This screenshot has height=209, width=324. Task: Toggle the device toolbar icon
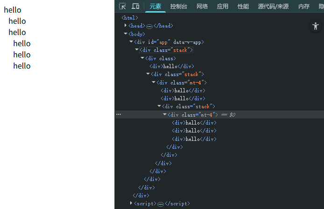135,6
